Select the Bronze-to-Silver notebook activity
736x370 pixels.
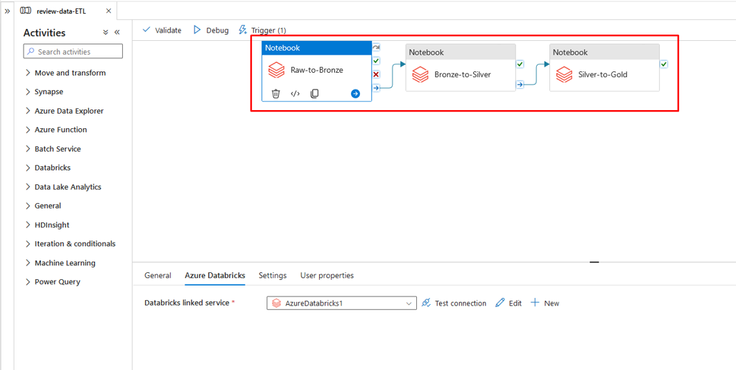[x=461, y=67]
